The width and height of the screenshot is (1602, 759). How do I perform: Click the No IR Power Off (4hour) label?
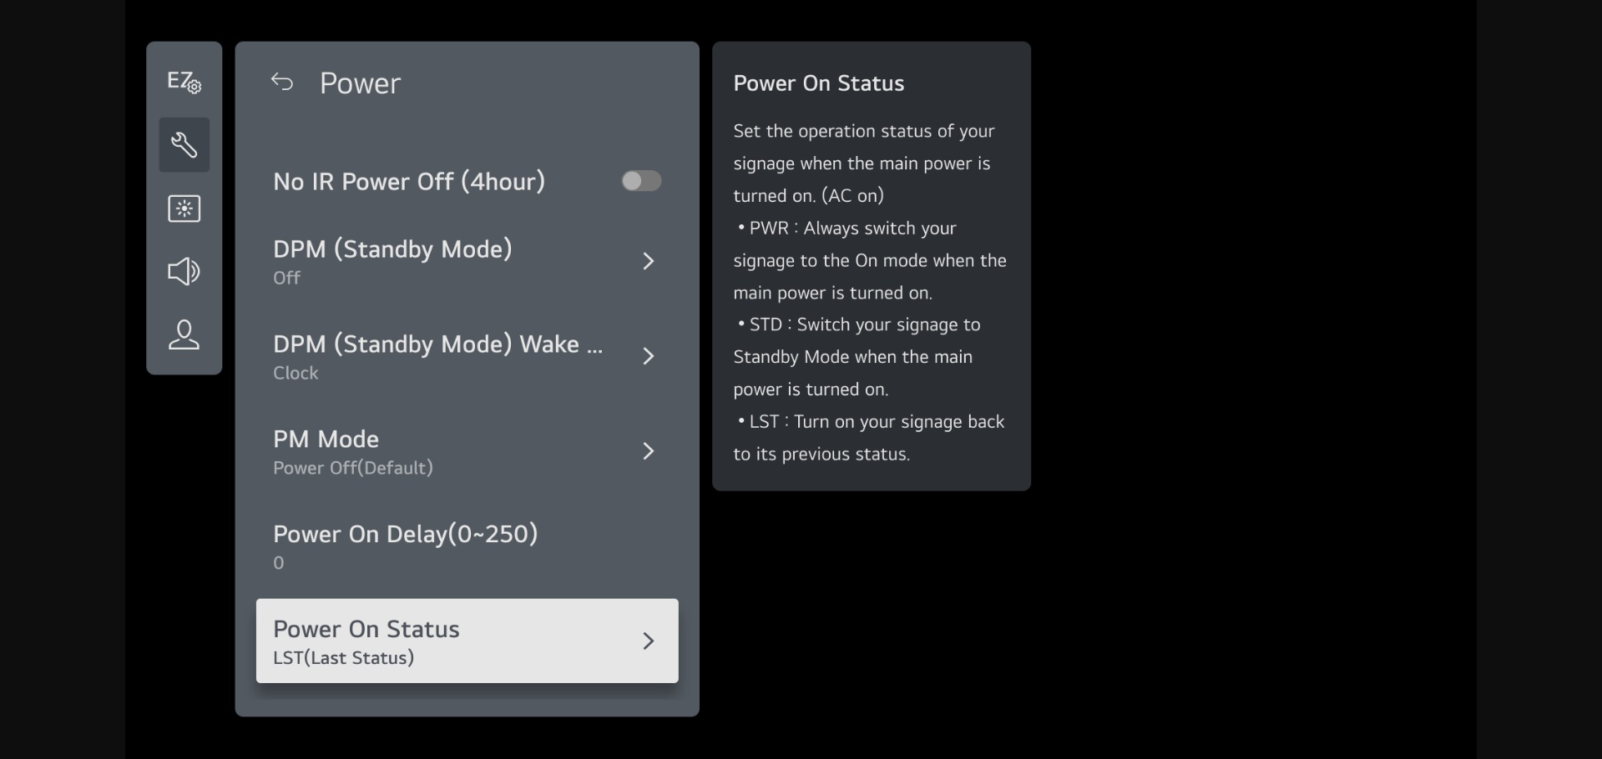click(409, 182)
